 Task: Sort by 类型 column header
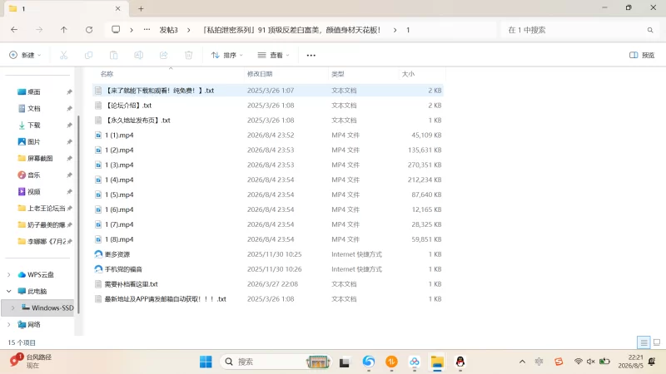(x=338, y=74)
